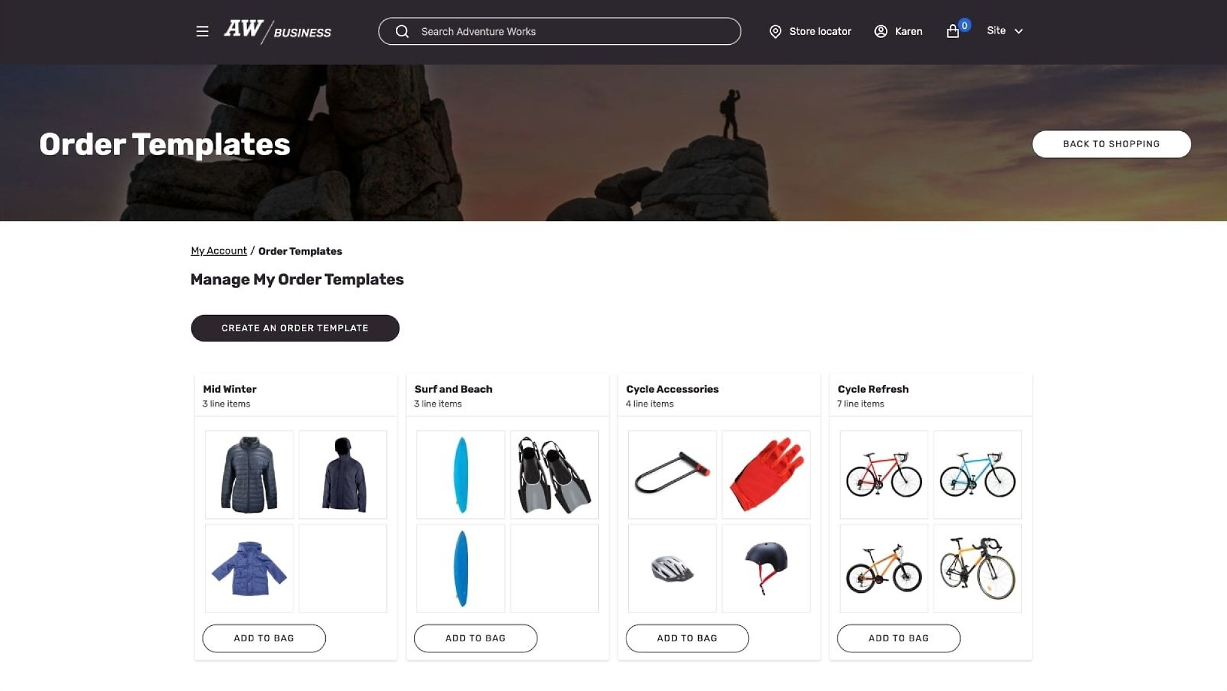Add Cycle Refresh items to bag
This screenshot has height=691, width=1227.
point(898,638)
